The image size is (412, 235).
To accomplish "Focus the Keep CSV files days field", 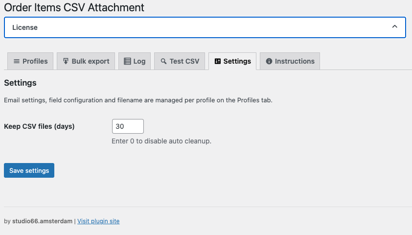I will click(128, 126).
